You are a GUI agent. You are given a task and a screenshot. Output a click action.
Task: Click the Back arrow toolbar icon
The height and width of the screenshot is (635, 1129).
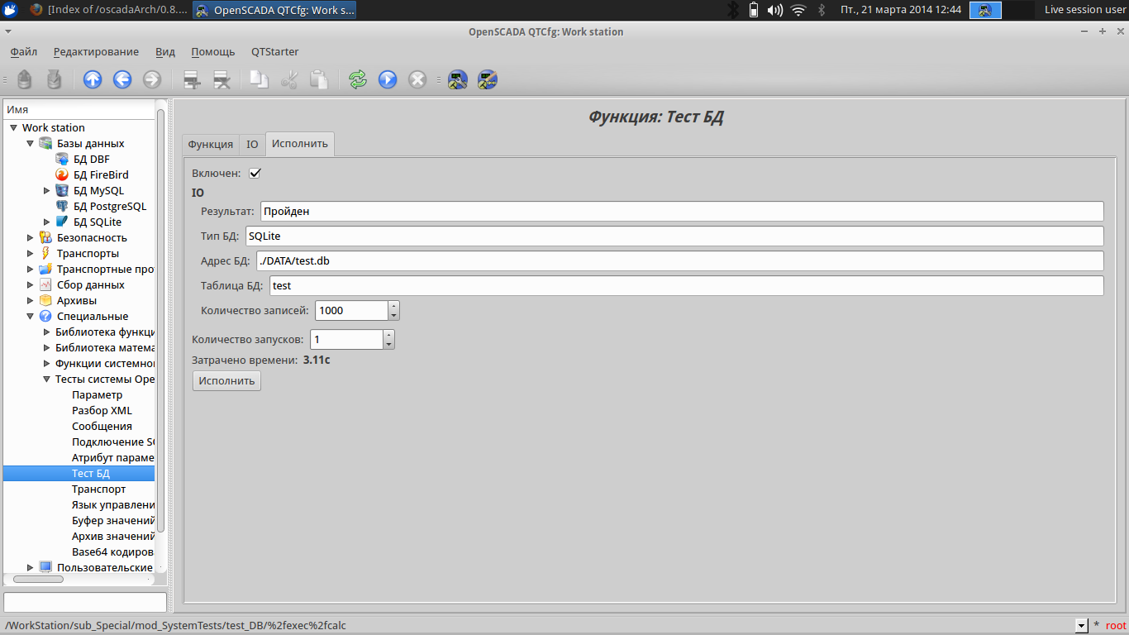[122, 79]
